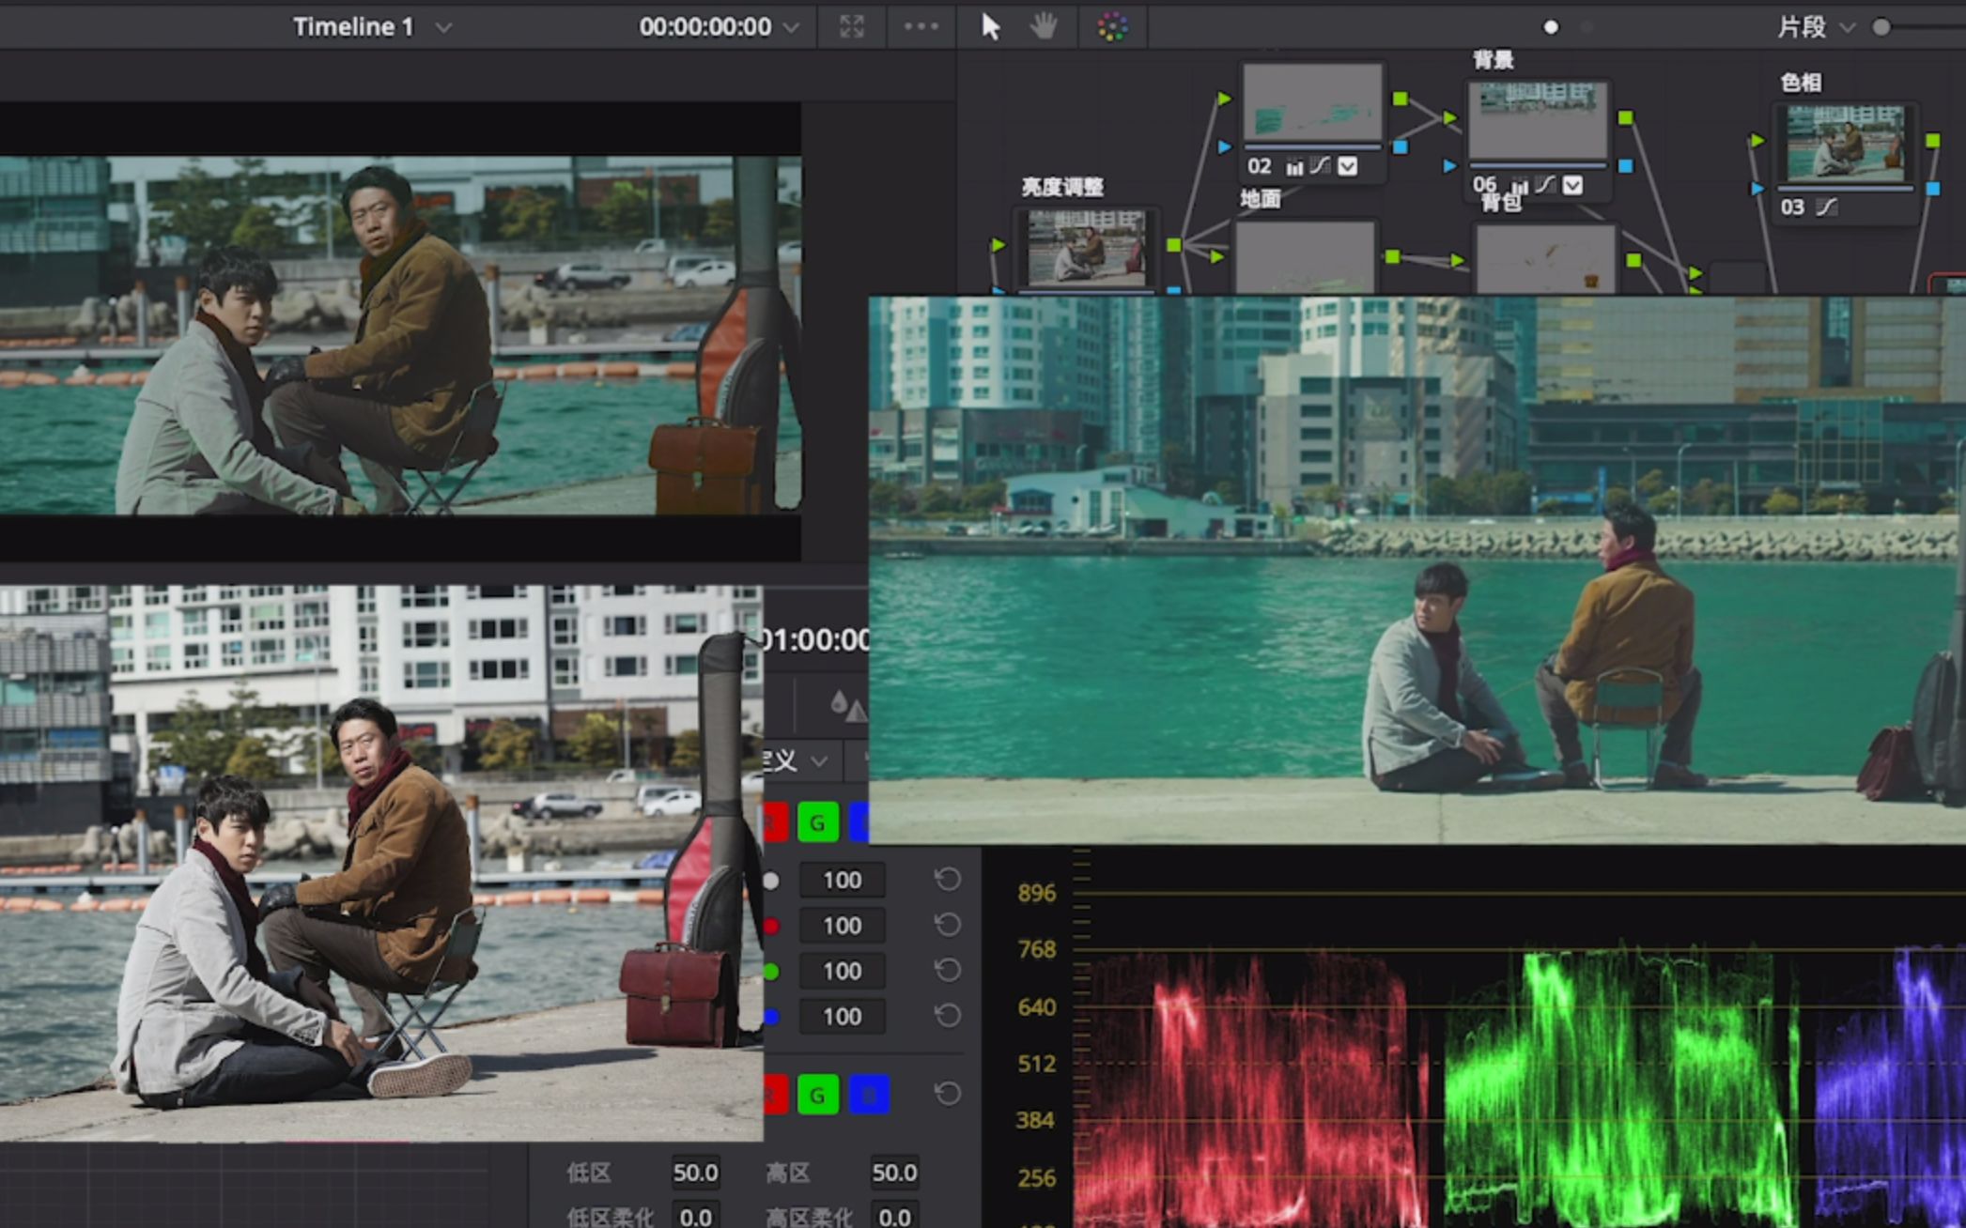Click the histogram icon on node 02
This screenshot has height=1228, width=1966.
point(1294,167)
